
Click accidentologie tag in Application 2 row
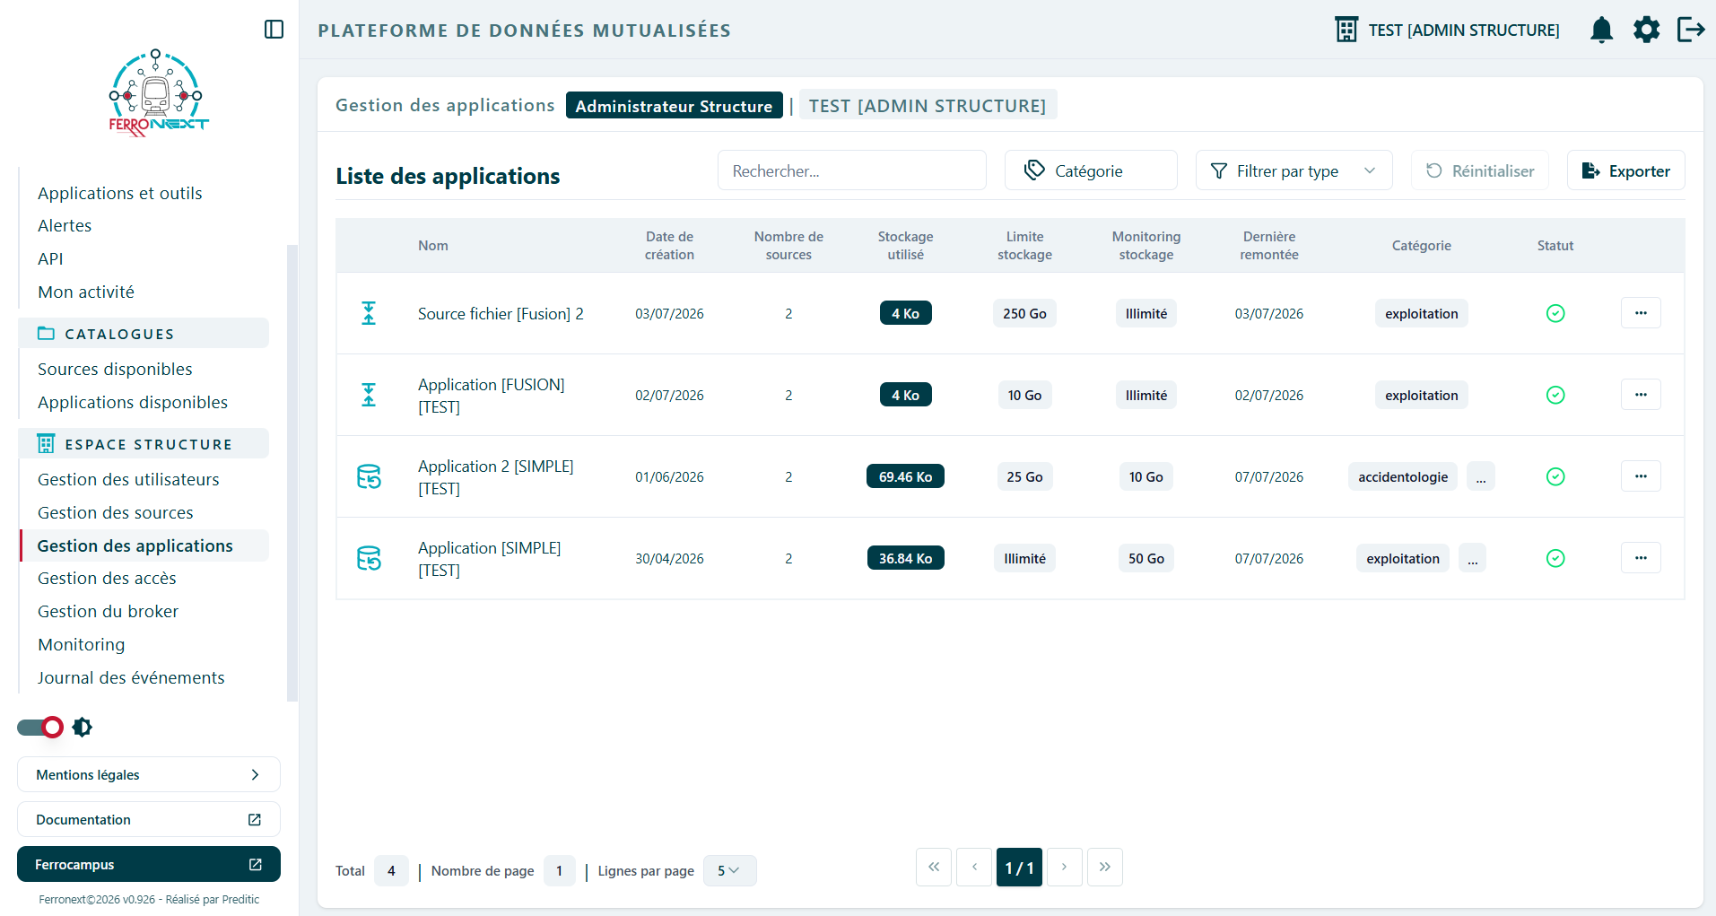1403,476
